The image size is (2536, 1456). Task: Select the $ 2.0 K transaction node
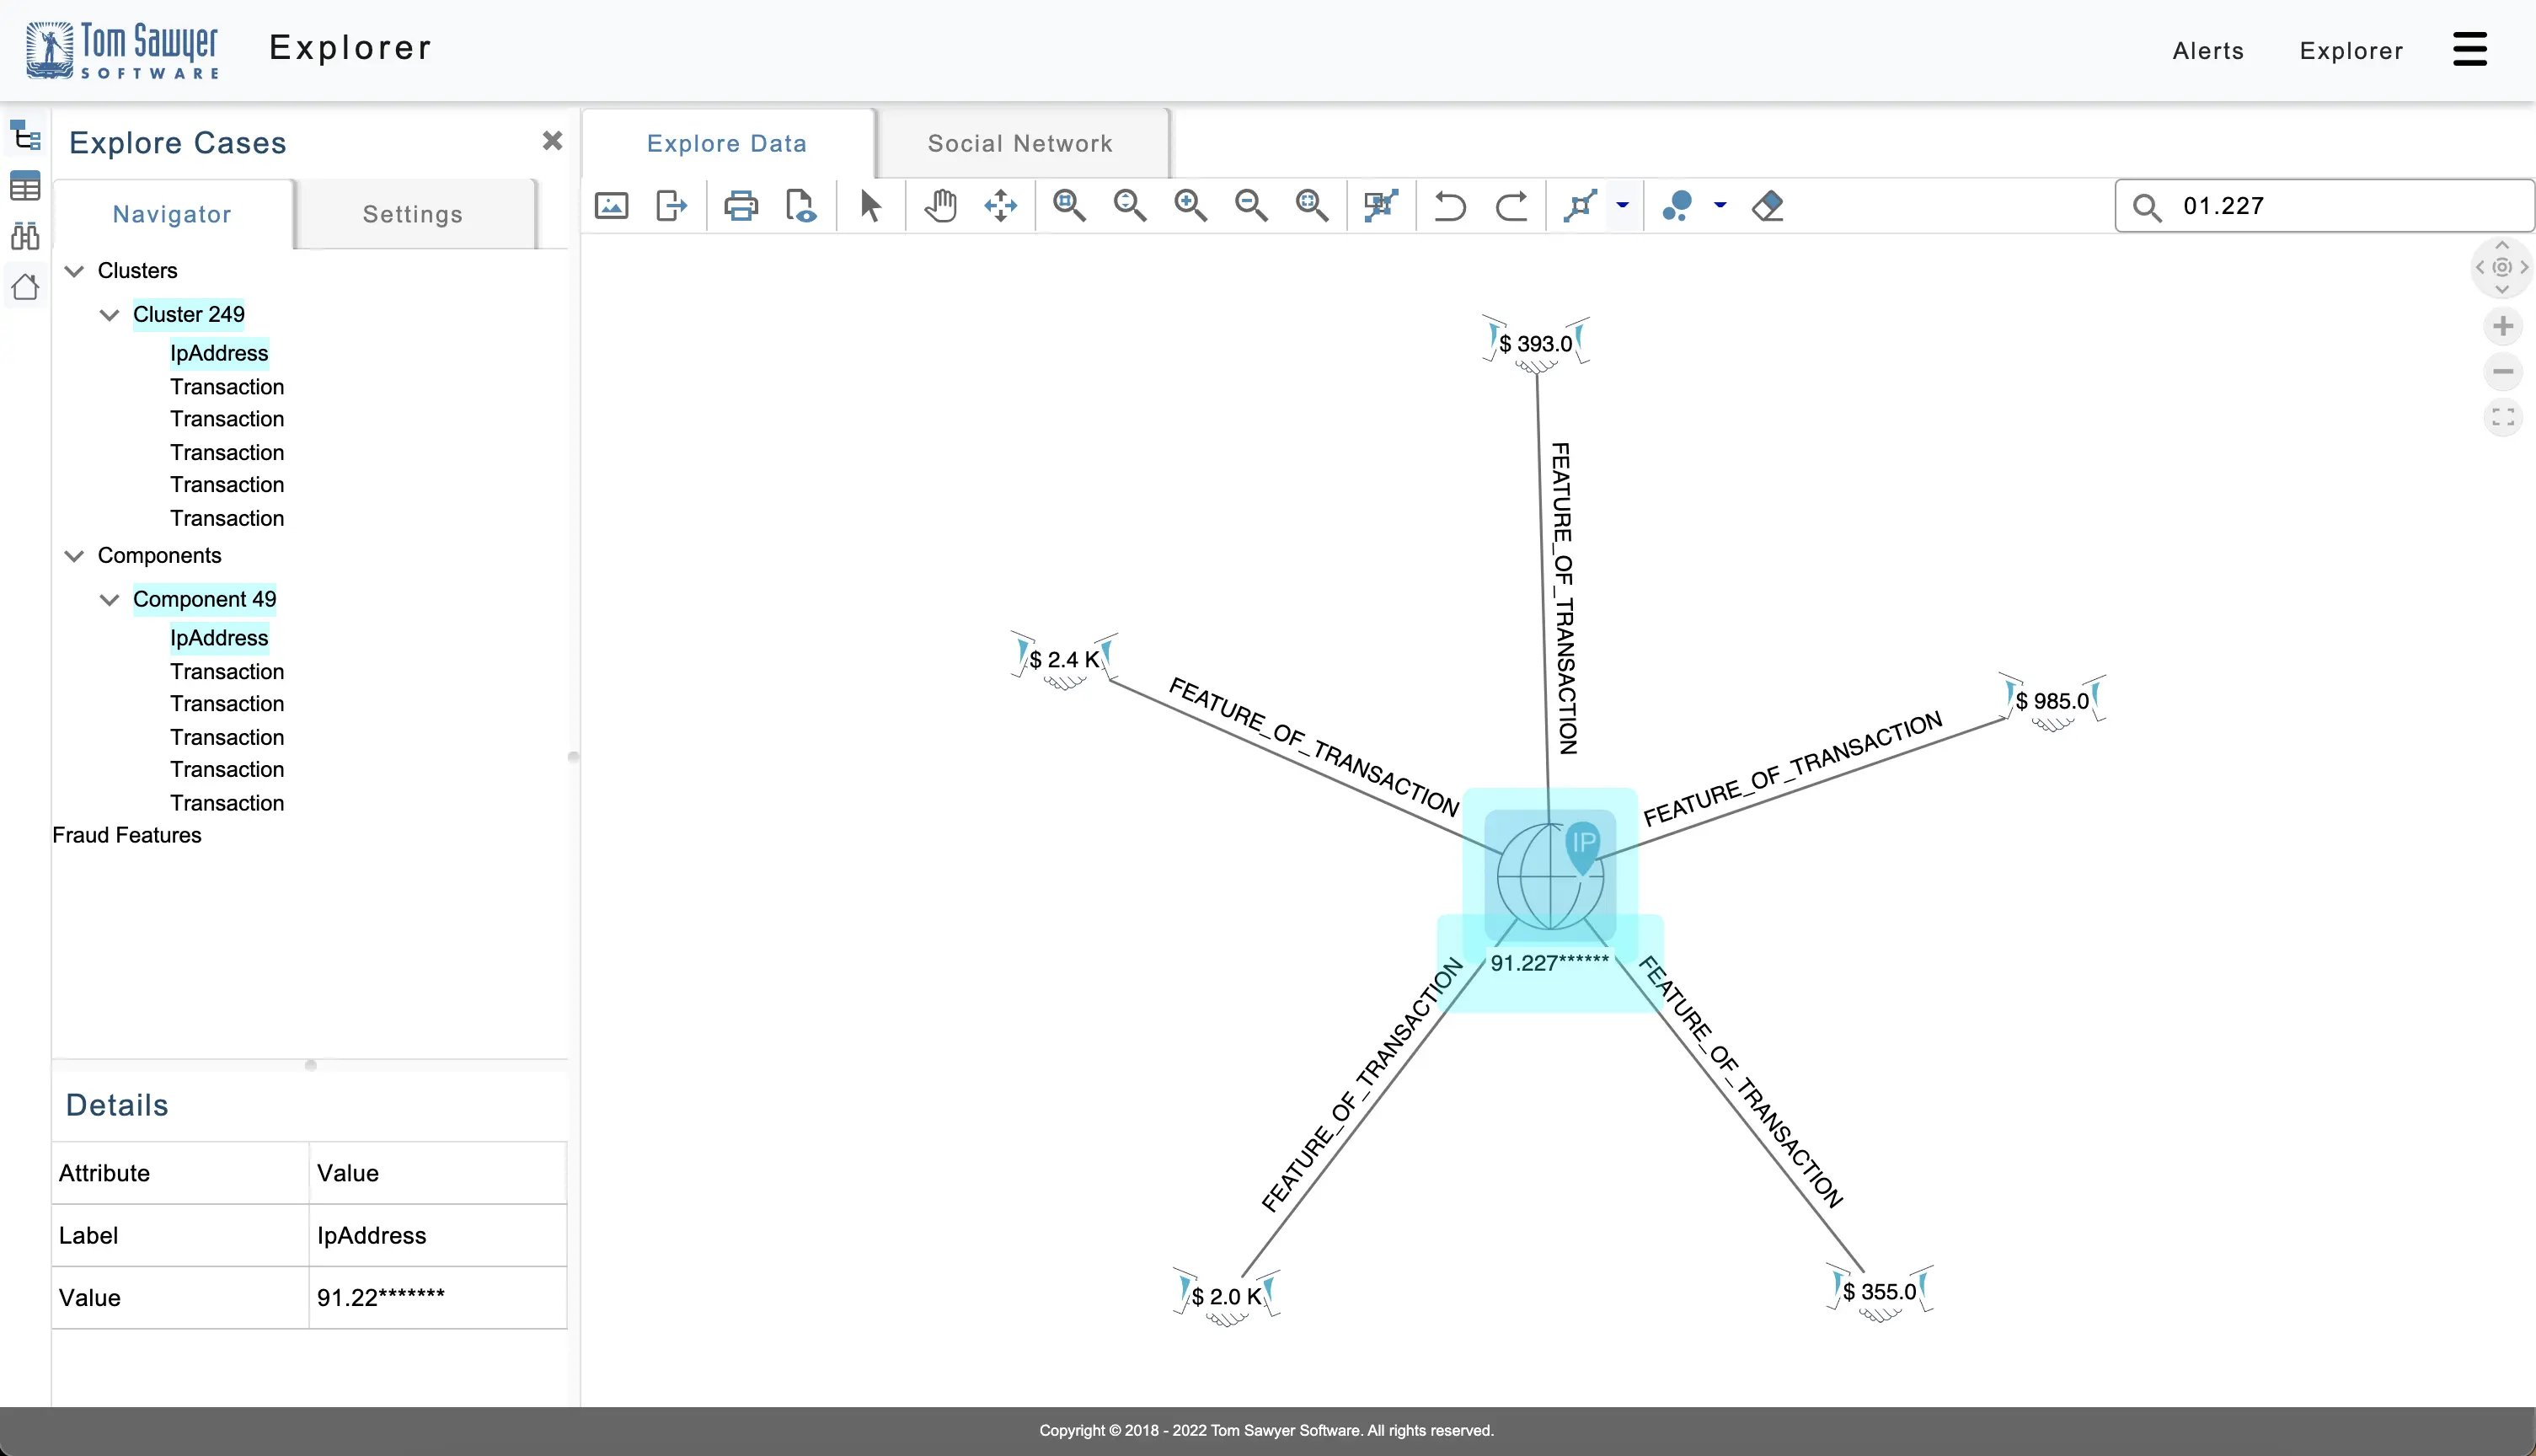pyautogui.click(x=1227, y=1297)
